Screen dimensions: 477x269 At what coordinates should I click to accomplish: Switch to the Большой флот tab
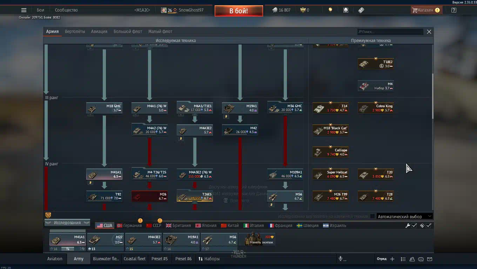pos(128,32)
